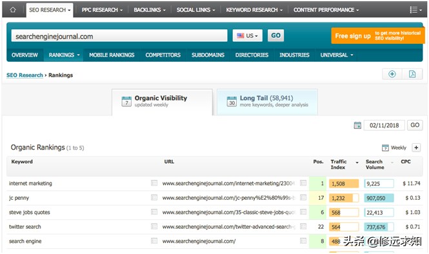429x254 pixels.
Task: Open the list menu icon at top right
Action: click(x=415, y=10)
